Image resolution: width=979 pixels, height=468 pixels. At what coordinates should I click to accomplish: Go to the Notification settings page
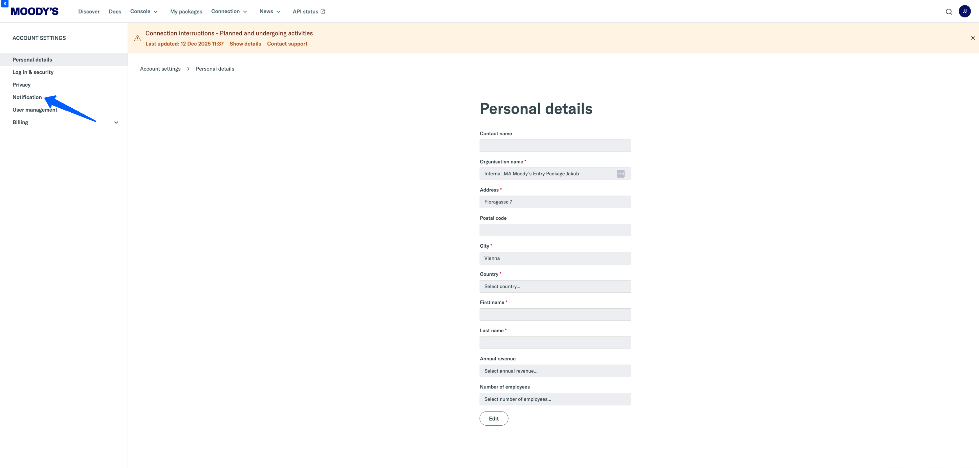click(x=27, y=97)
